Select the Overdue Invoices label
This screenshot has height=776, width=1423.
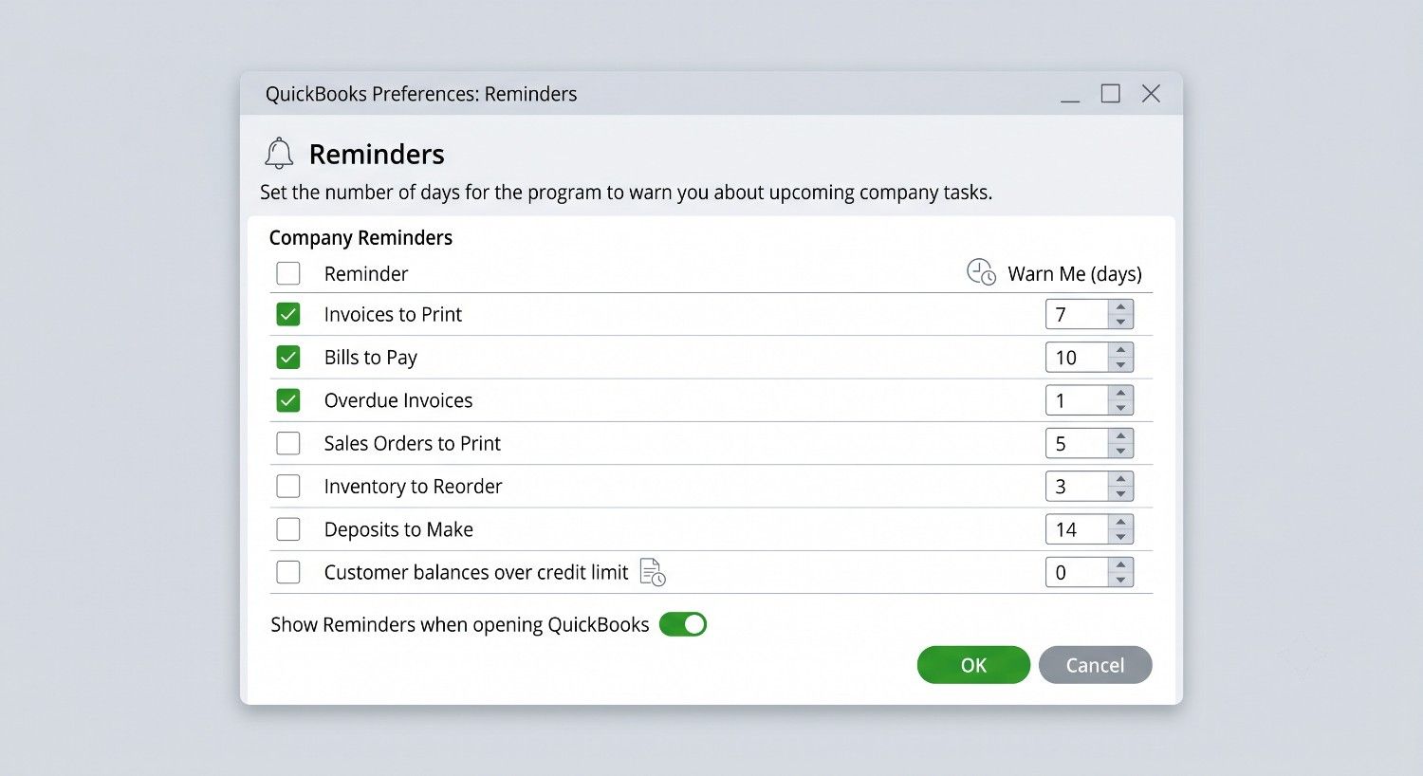pos(398,400)
